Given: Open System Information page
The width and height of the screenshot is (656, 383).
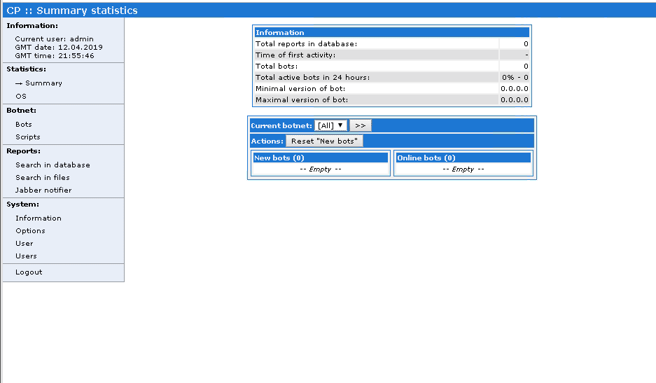Looking at the screenshot, I should pyautogui.click(x=39, y=218).
